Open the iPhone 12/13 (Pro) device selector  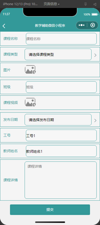(20, 4)
